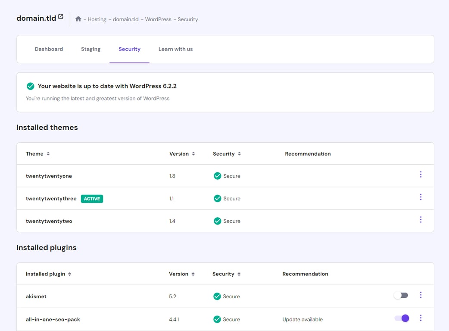Viewport: 449px width, 331px height.
Task: Switch to the Staging tab
Action: pyautogui.click(x=90, y=49)
